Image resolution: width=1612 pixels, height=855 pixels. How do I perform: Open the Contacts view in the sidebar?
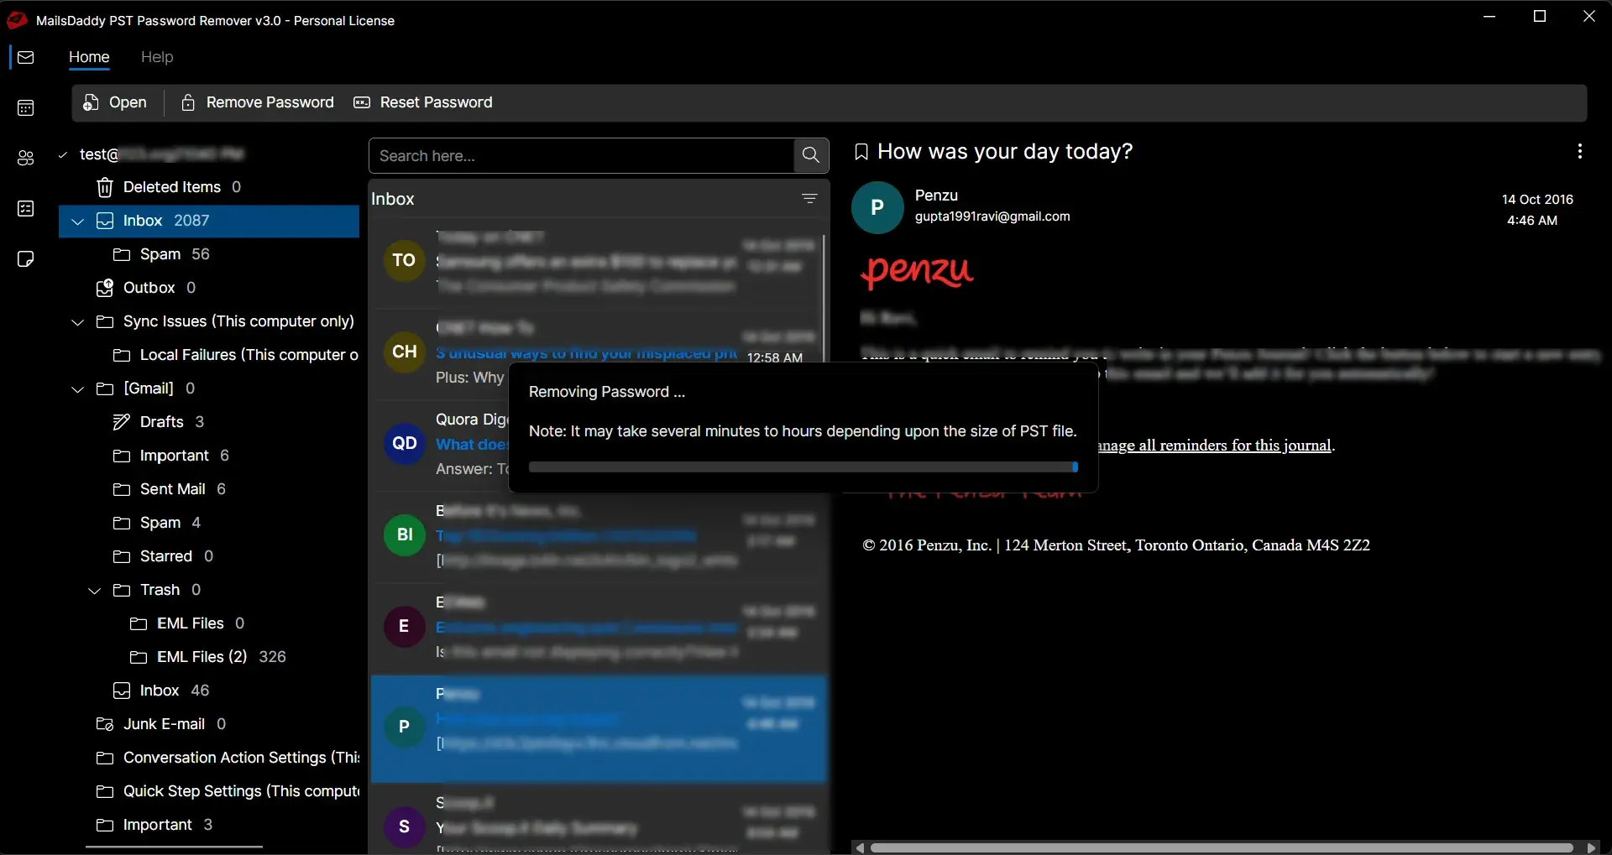[x=25, y=158]
